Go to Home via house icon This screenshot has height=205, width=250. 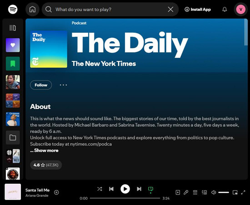[x=32, y=10]
